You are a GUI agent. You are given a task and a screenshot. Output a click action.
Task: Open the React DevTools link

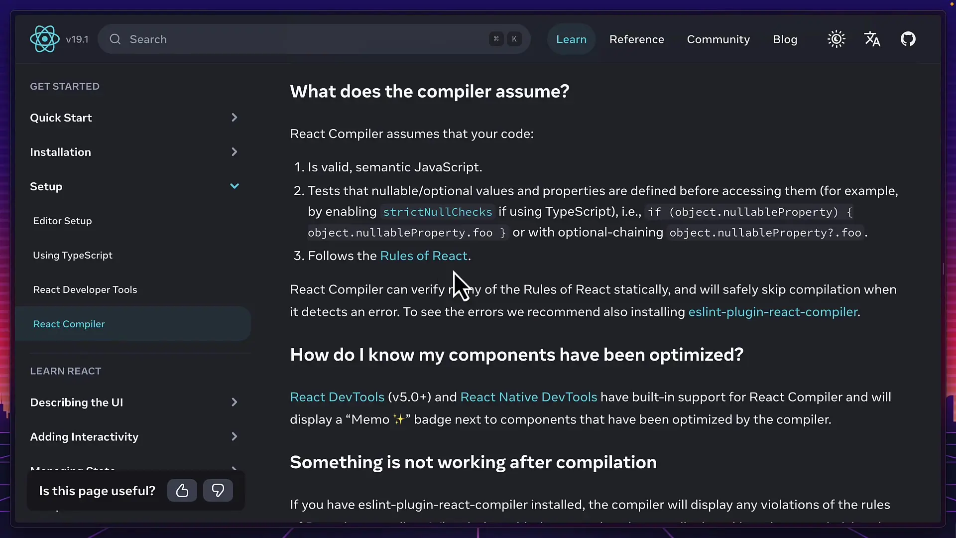(x=337, y=397)
